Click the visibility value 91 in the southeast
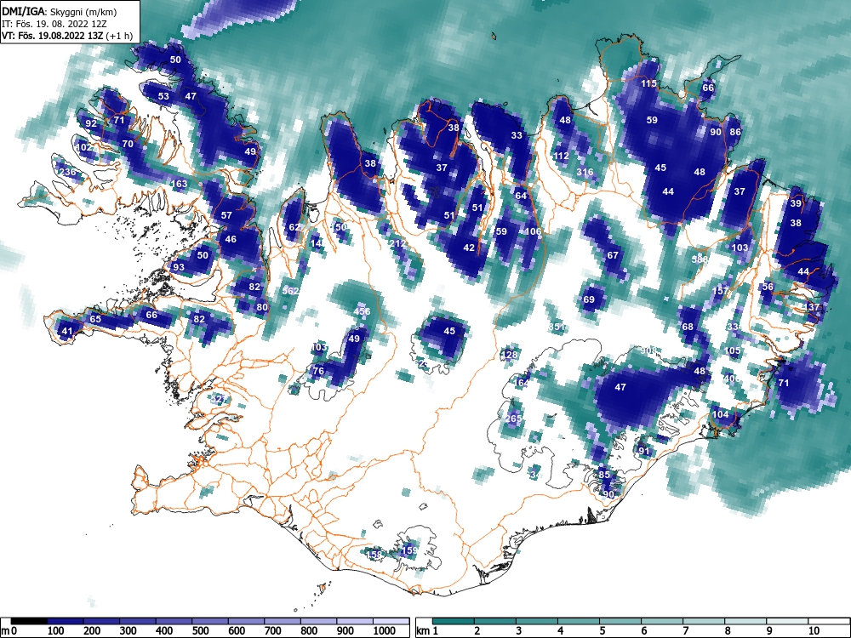 [643, 451]
